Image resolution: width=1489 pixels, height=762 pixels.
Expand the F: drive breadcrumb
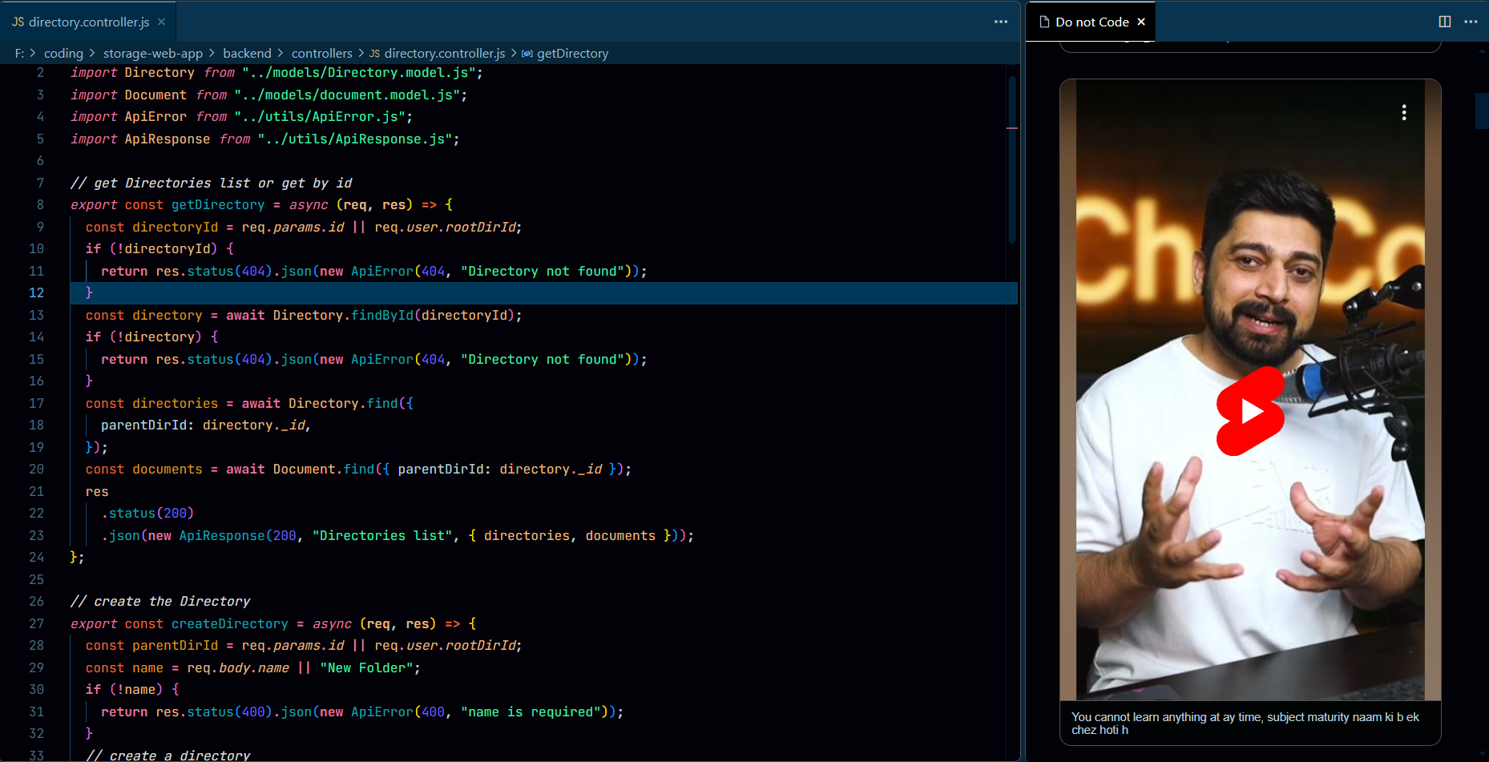point(19,54)
